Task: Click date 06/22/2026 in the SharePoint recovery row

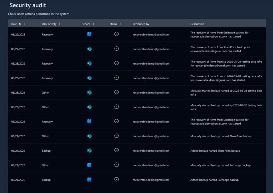Action: tap(18, 49)
